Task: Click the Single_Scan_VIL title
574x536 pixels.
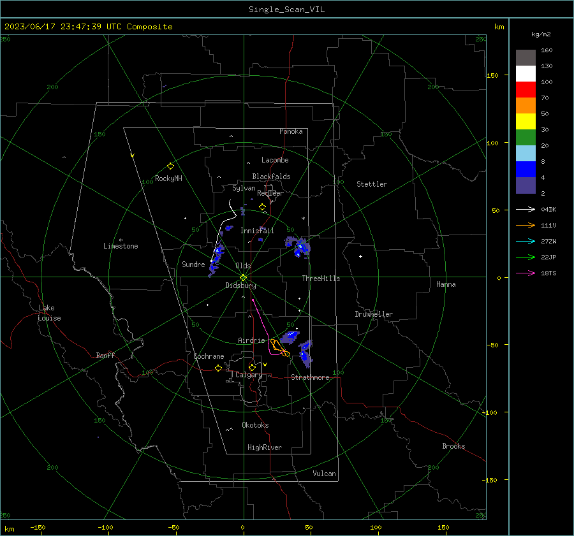Action: tap(286, 10)
